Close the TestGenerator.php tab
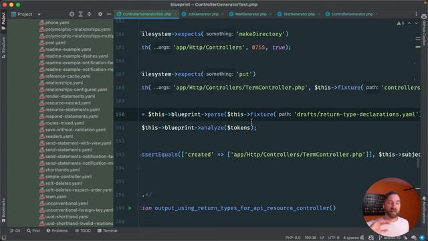 [x=319, y=14]
